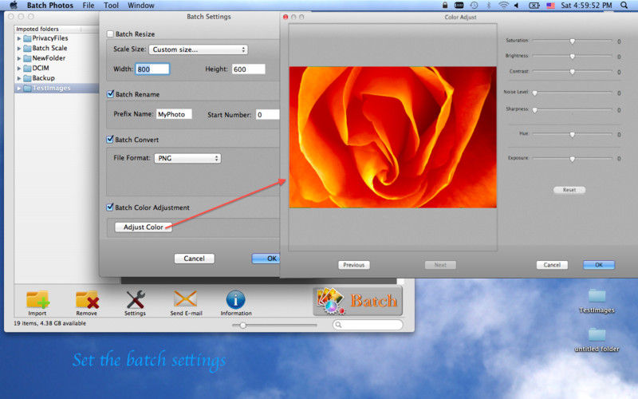Click the search field in main window

point(368,325)
